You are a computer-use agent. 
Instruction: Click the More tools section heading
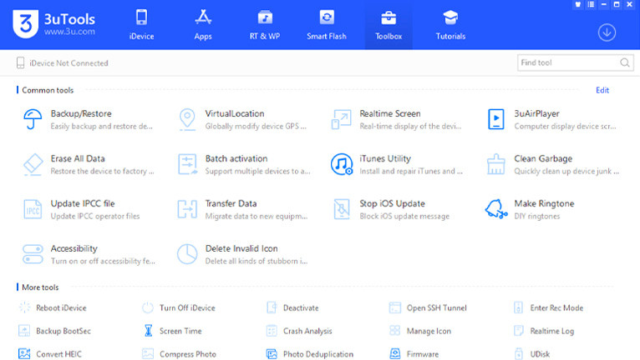pyautogui.click(x=40, y=287)
